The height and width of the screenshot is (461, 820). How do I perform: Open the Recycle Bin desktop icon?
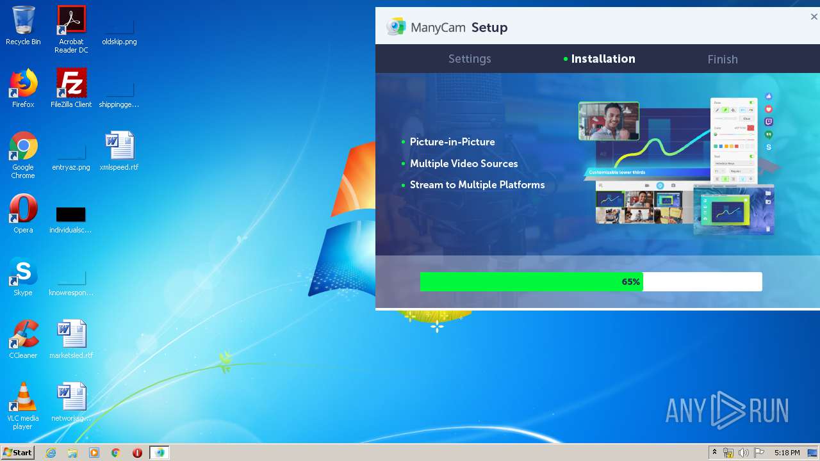point(23,26)
